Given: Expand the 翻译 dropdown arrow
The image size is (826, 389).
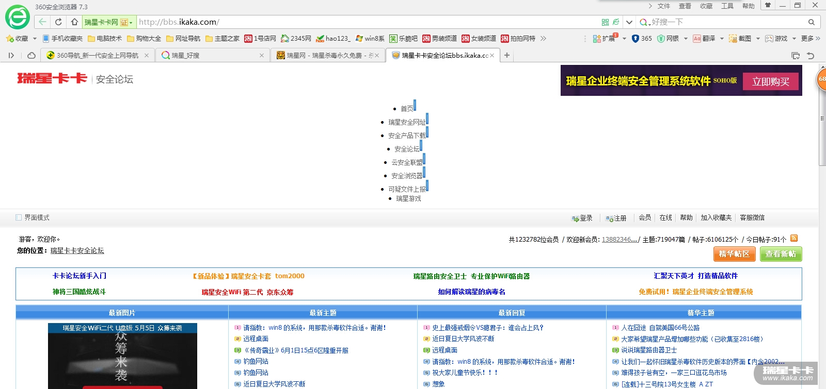Looking at the screenshot, I should pyautogui.click(x=722, y=38).
